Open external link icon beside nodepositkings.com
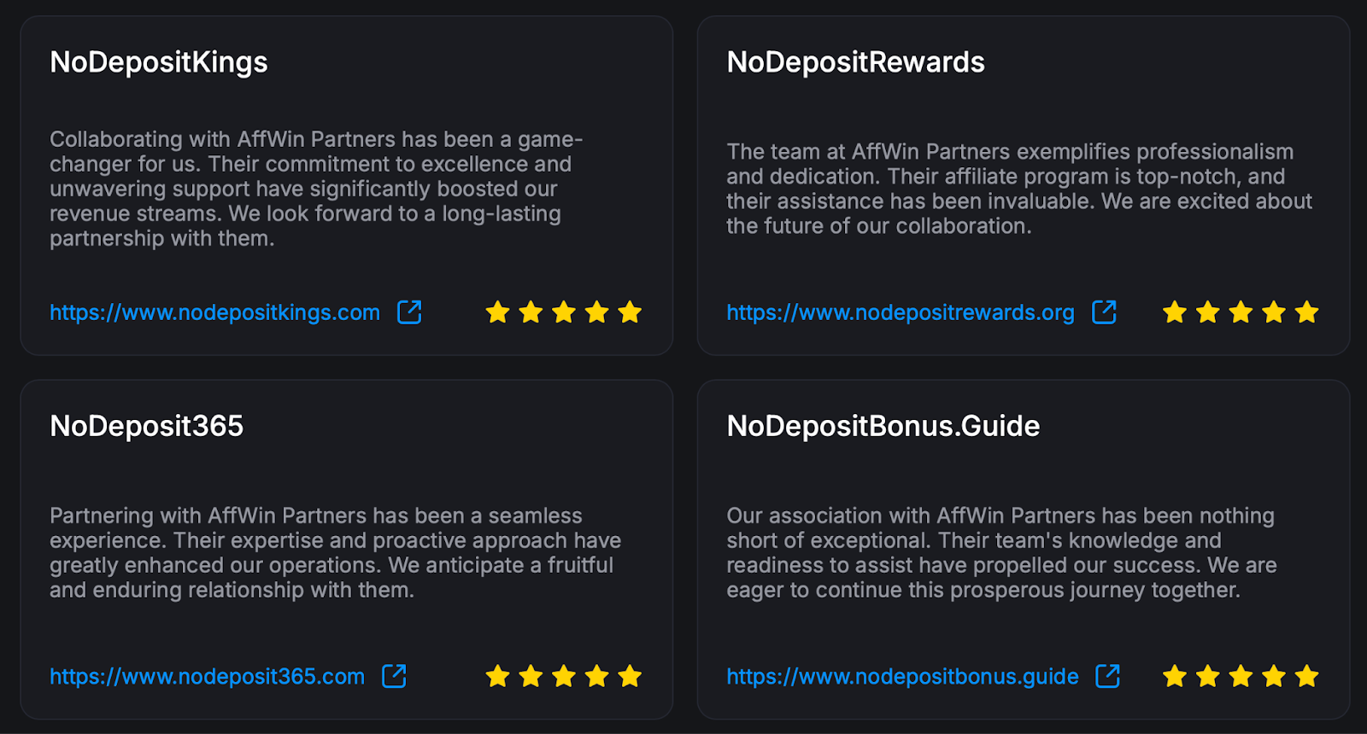Viewport: 1367px width, 734px height. 410,312
